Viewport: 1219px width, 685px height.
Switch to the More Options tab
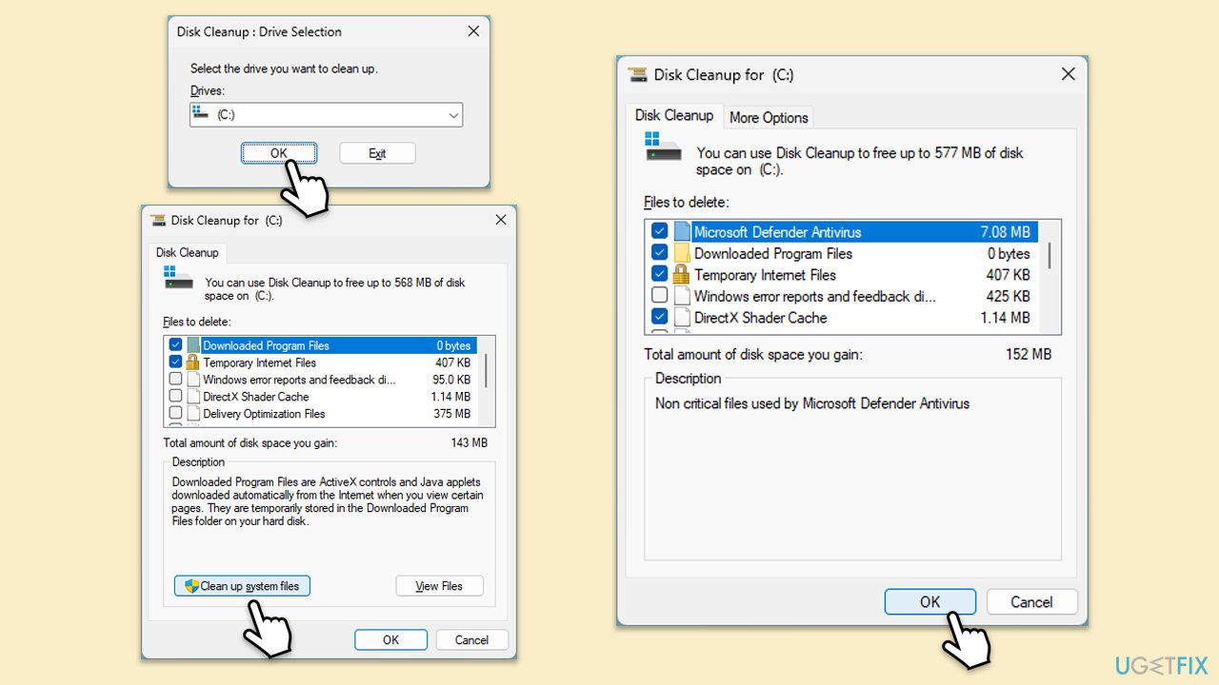pyautogui.click(x=769, y=118)
